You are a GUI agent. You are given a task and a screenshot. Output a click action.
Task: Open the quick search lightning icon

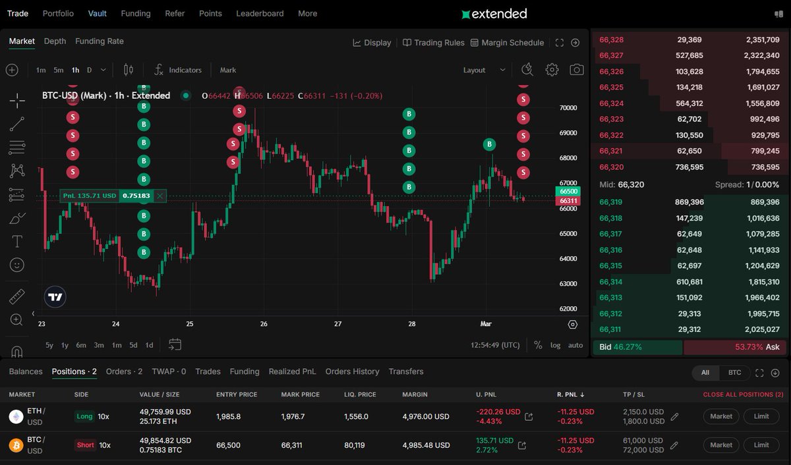[527, 70]
